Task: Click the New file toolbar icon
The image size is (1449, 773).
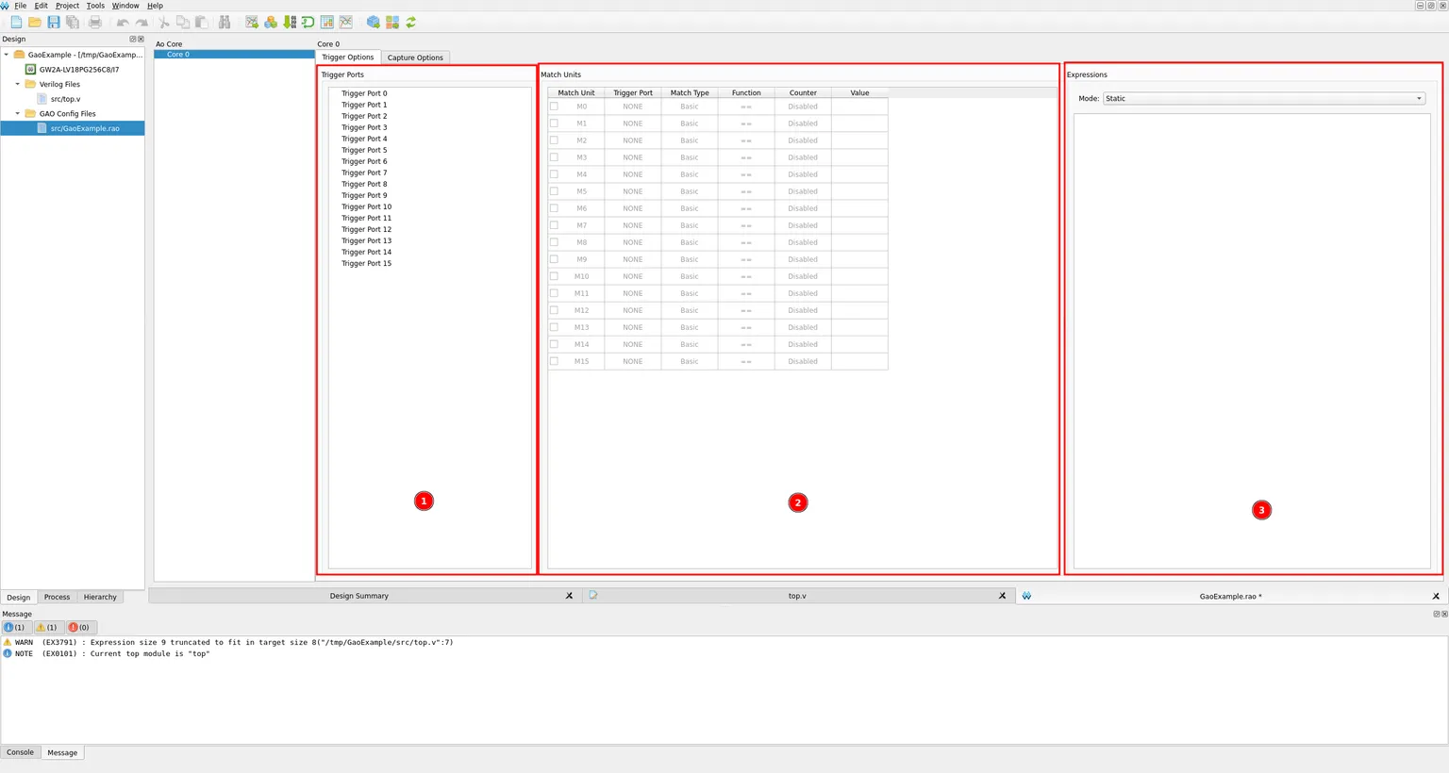Action: click(x=16, y=22)
